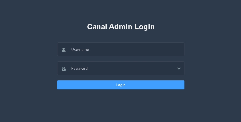Place cursor in the Username box
Viewport: 241px width, 122px height.
coord(121,49)
